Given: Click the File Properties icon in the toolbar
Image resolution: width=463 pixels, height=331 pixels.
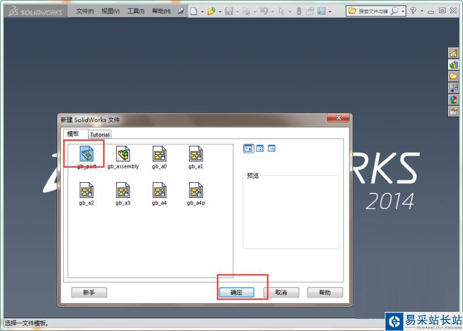Looking at the screenshot, I should click(x=310, y=11).
